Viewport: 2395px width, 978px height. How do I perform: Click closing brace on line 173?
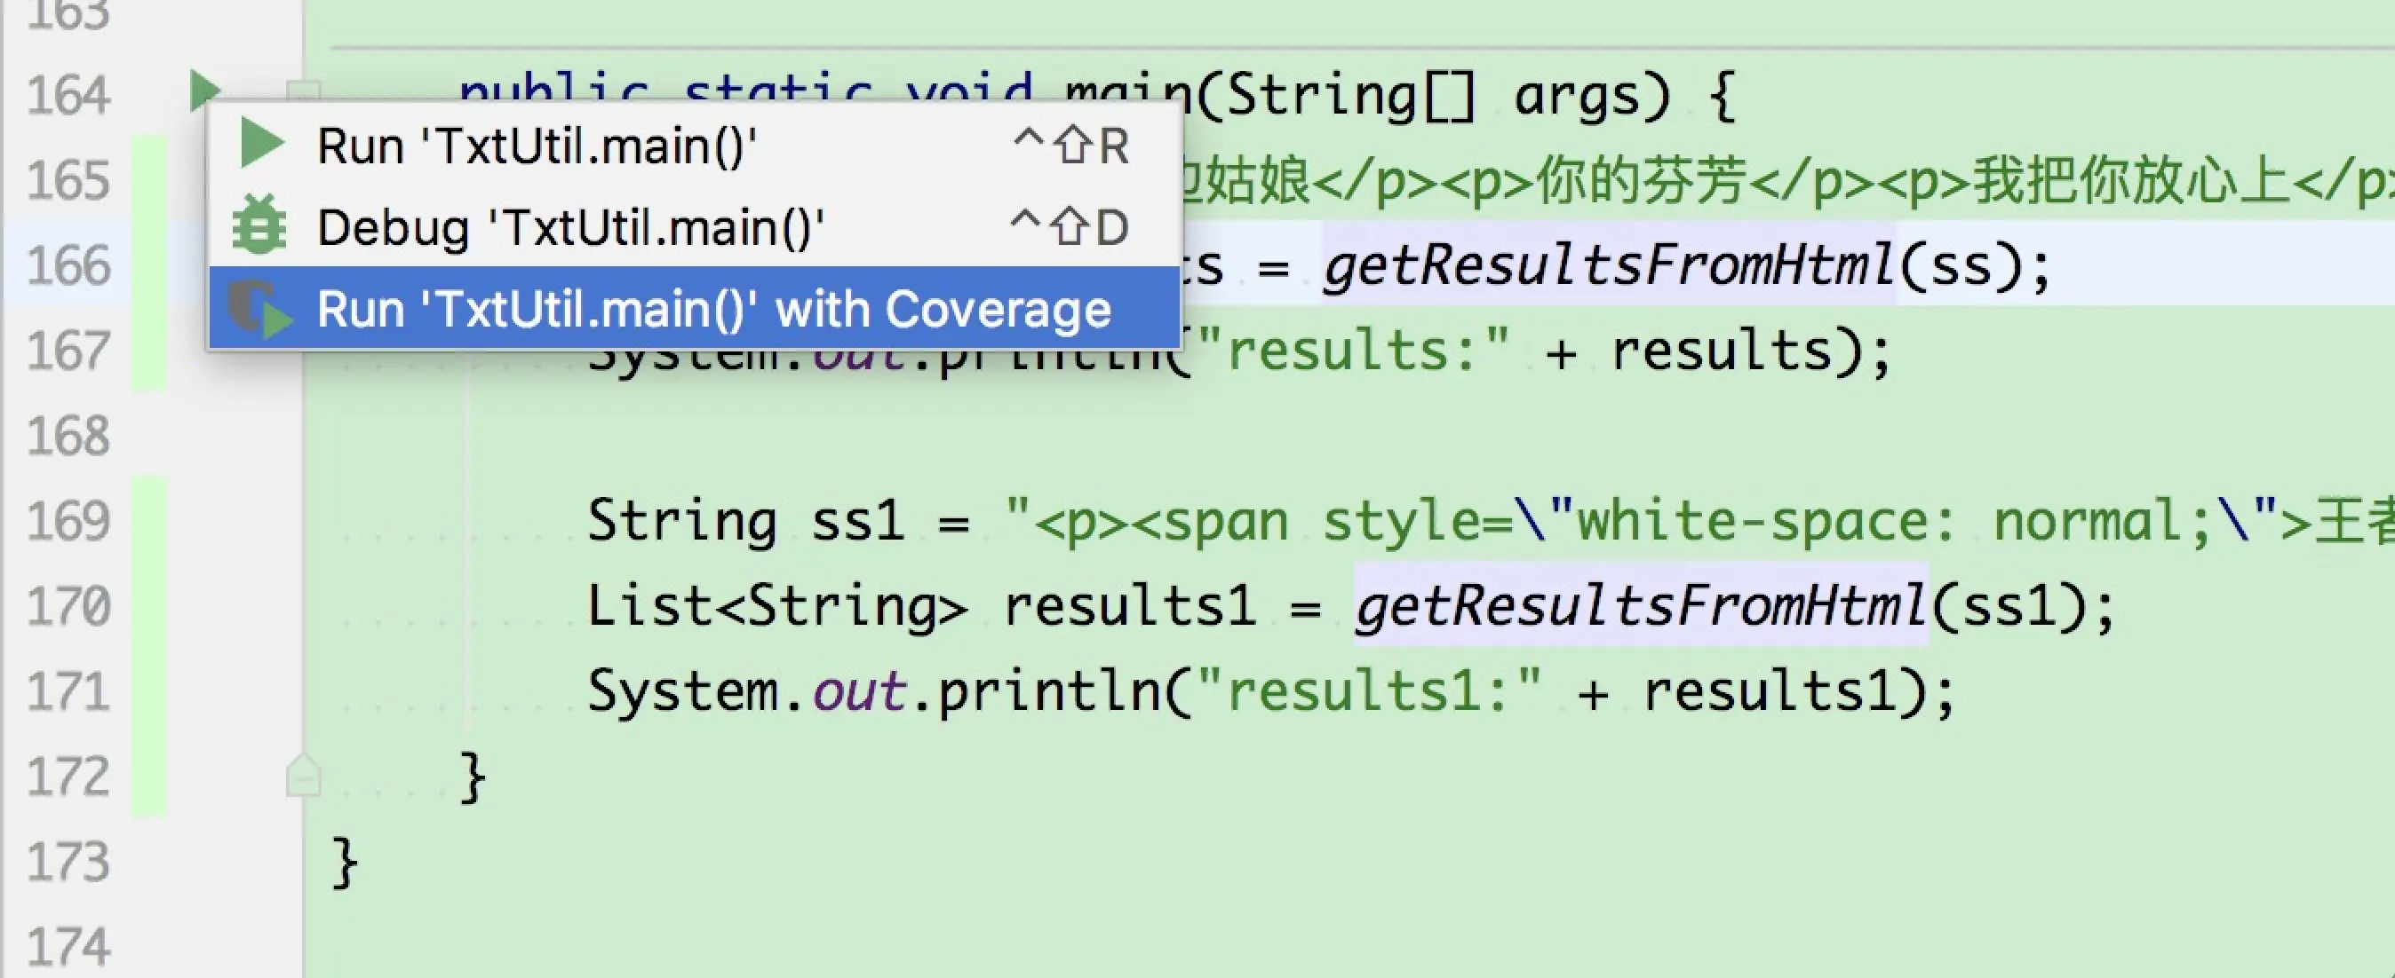coord(343,862)
